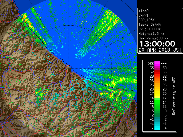Click the '>38' legend value
Viewport: 183px width, 137px height.
pyautogui.click(x=151, y=64)
